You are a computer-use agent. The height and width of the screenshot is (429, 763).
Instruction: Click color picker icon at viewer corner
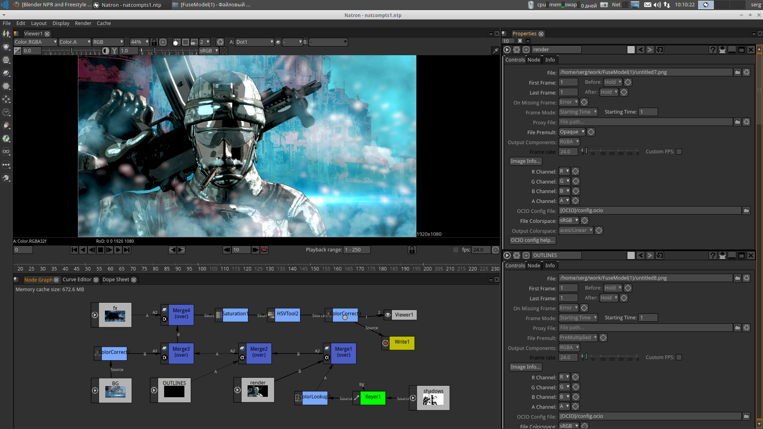coord(495,51)
